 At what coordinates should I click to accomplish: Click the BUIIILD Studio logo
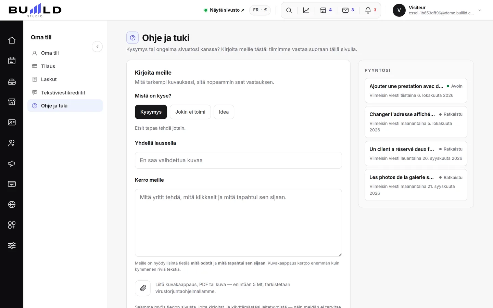(x=35, y=10)
